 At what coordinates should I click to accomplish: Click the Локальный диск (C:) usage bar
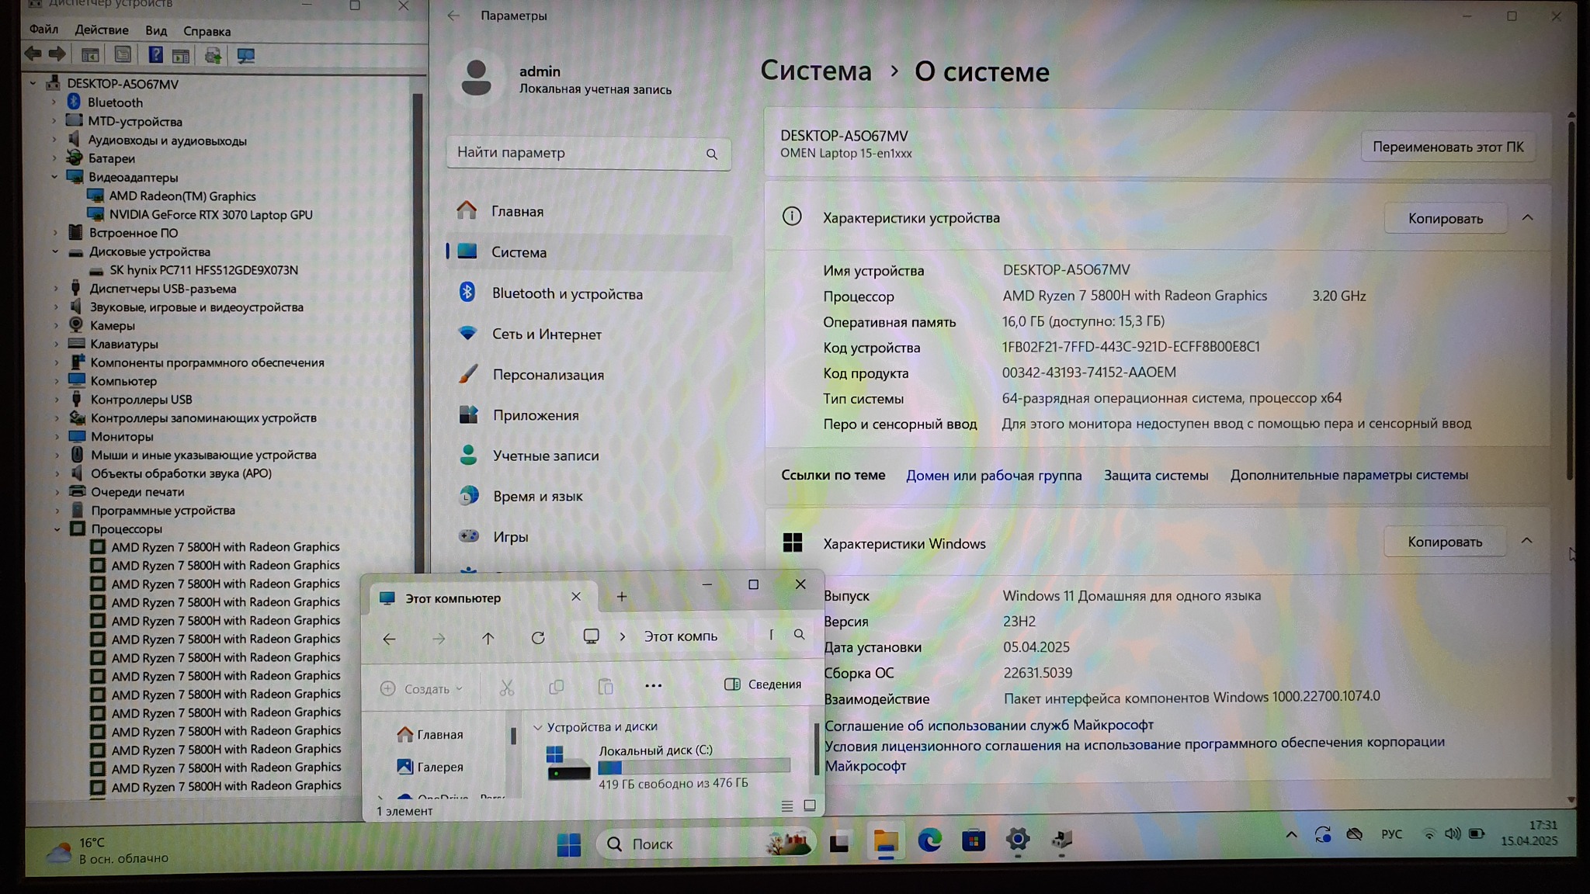693,767
